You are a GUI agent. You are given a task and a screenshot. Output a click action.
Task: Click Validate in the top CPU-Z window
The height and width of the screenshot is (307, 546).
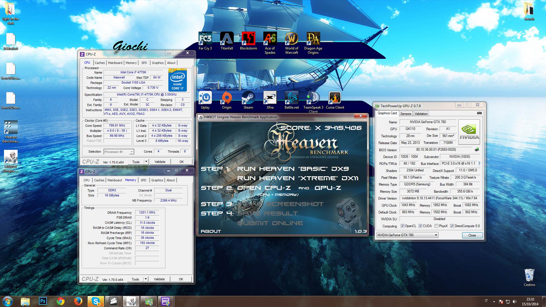click(x=160, y=162)
